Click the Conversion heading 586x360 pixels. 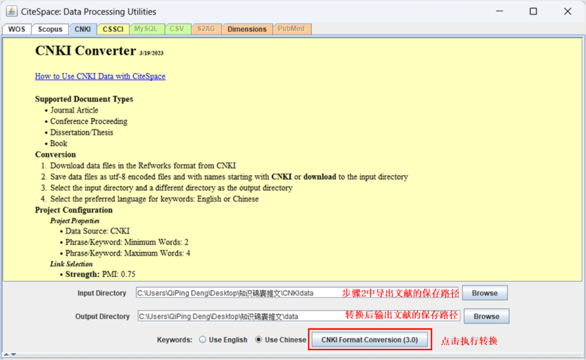pos(55,155)
